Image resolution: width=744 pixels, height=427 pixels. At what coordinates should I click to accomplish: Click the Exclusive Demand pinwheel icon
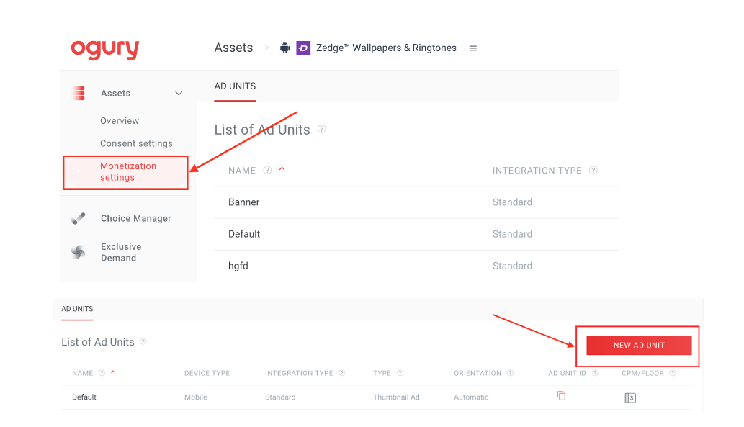pos(79,252)
